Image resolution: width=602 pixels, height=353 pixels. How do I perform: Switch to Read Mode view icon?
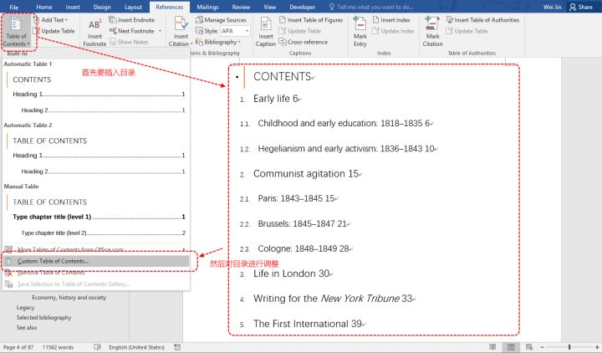pyautogui.click(x=492, y=347)
